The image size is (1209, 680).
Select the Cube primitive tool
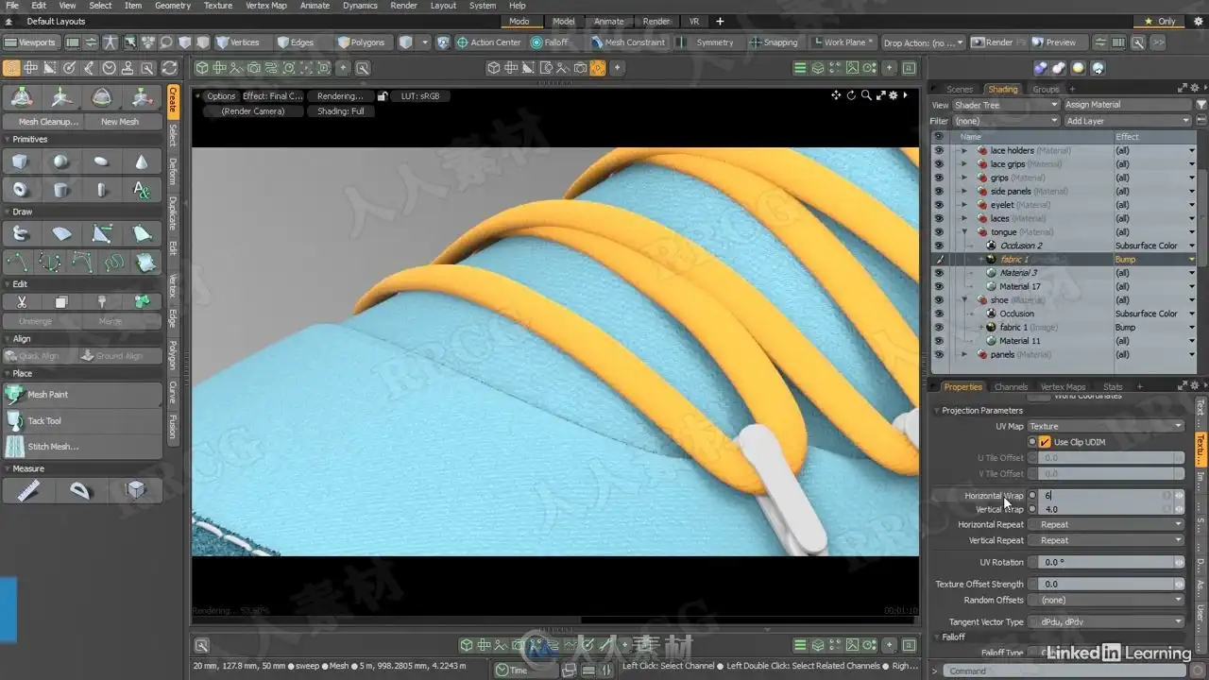(x=21, y=162)
